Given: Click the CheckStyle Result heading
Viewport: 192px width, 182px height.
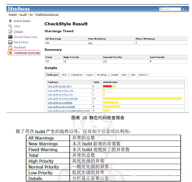Looking at the screenshot, I should click(x=66, y=24).
